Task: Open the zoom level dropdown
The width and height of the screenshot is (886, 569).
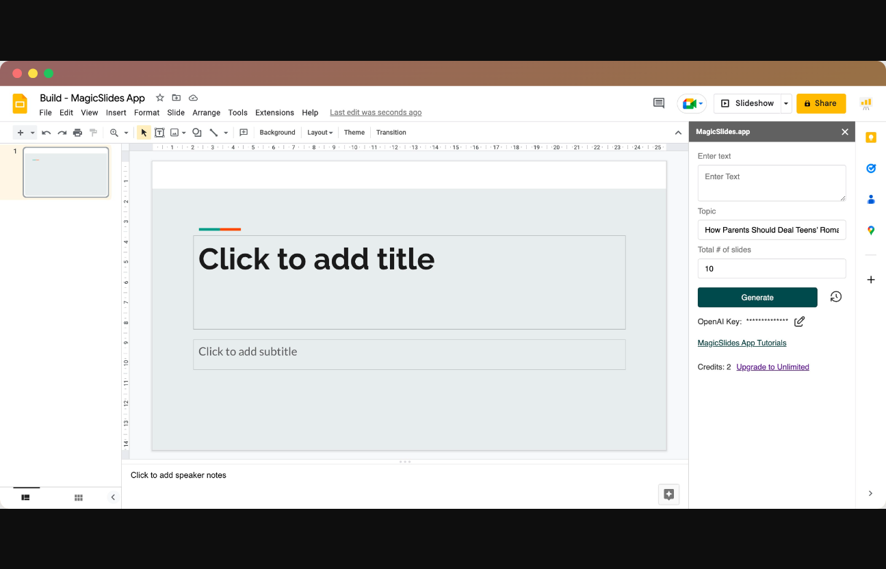Action: 126,133
